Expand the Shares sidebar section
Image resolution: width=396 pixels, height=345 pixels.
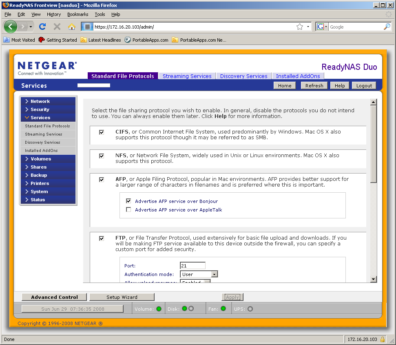pos(48,167)
